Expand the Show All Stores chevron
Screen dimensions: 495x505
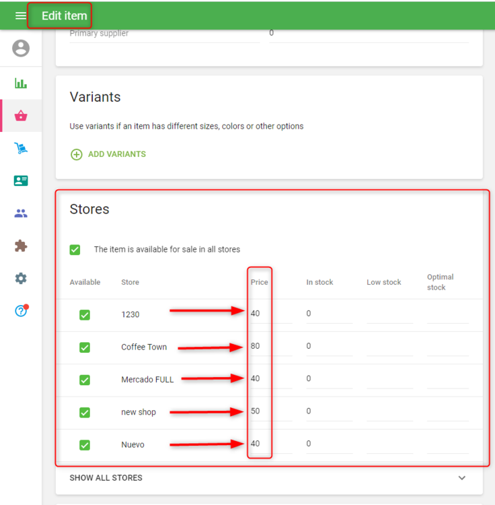(462, 478)
